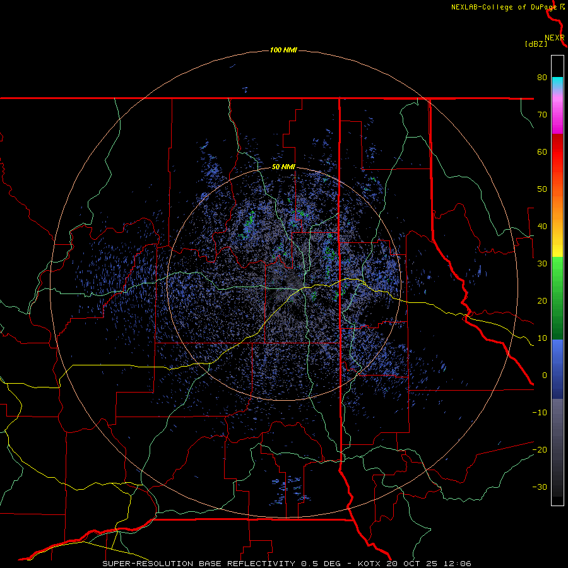Click the reflectivity color scale bar
This screenshot has height=568, width=568.
coord(557,280)
